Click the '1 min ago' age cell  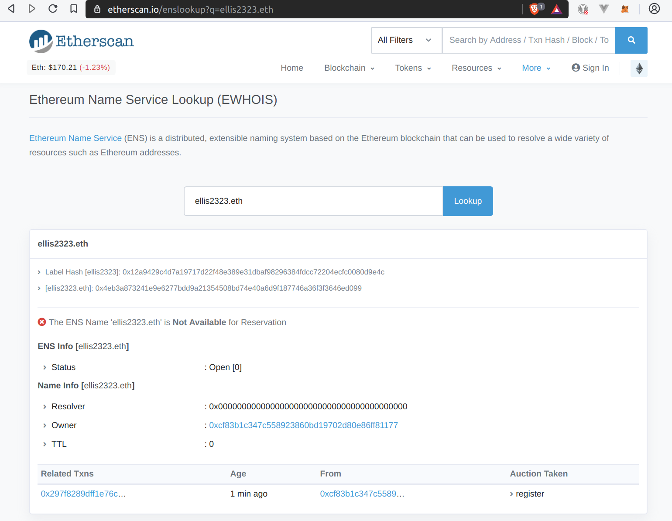[249, 494]
